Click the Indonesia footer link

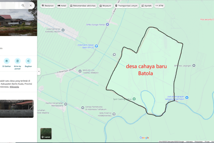tap(189, 142)
